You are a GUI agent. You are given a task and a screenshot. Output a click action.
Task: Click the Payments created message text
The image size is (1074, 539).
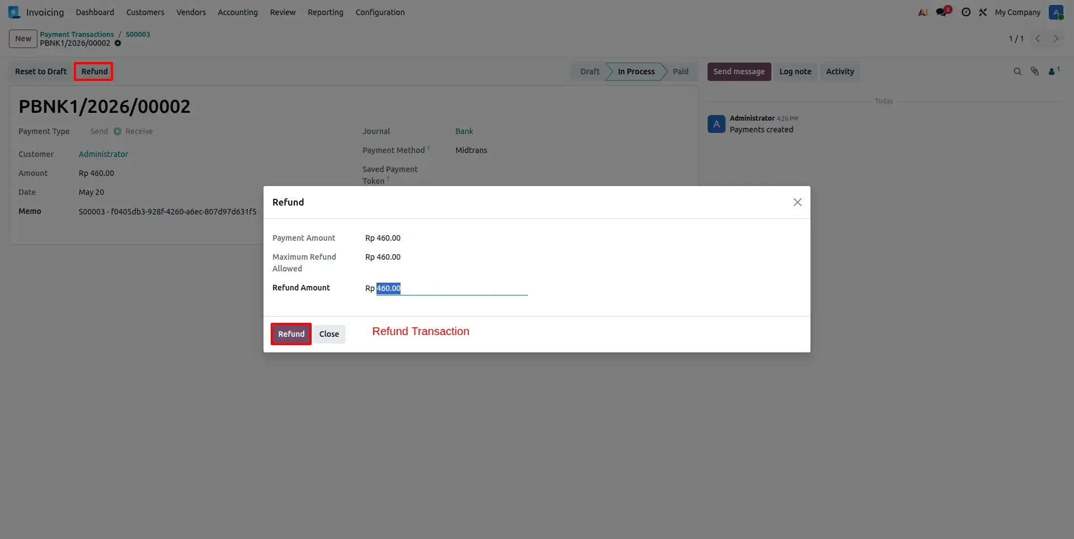pyautogui.click(x=761, y=130)
